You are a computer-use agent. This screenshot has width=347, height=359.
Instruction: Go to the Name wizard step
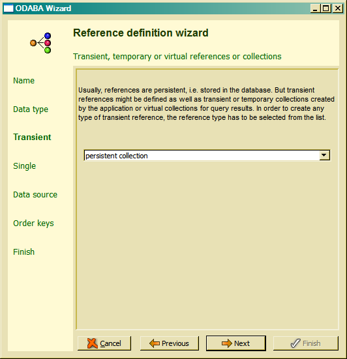24,81
